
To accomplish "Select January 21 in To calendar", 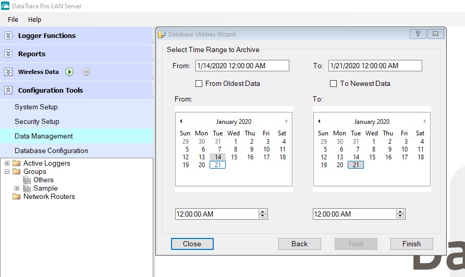I will [x=356, y=165].
